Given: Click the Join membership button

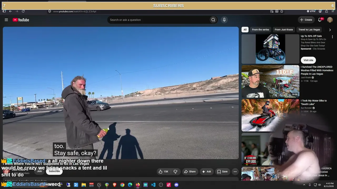Looking at the screenshot, I should (x=39, y=171).
